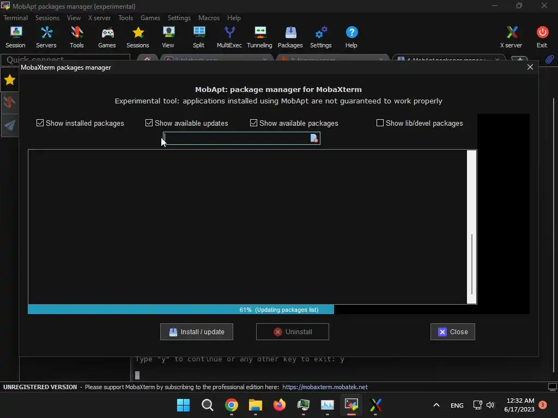Click the Uninstall button
The height and width of the screenshot is (418, 558).
pos(293,331)
